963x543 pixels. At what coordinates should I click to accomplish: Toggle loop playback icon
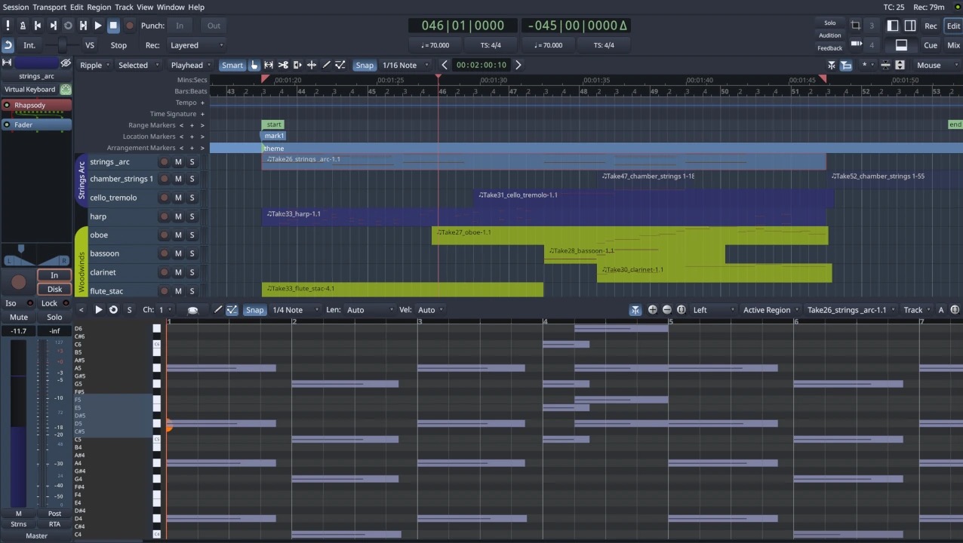(68, 26)
